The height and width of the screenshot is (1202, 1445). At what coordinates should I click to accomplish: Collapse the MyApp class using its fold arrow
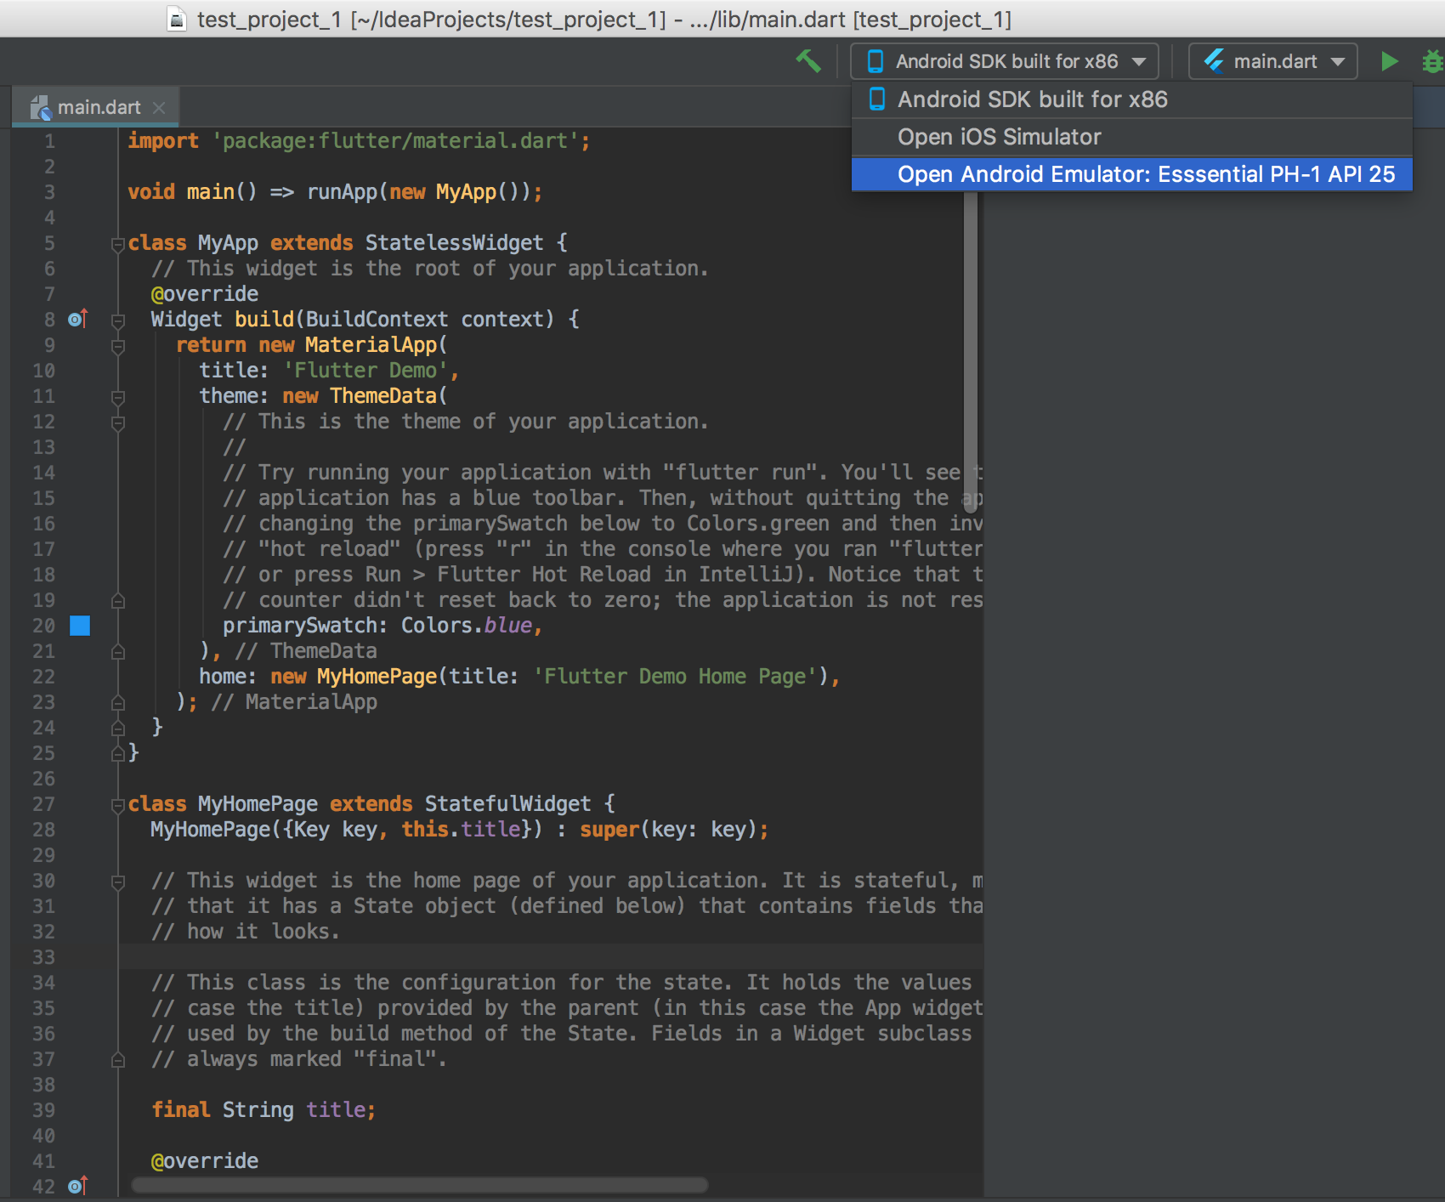116,244
